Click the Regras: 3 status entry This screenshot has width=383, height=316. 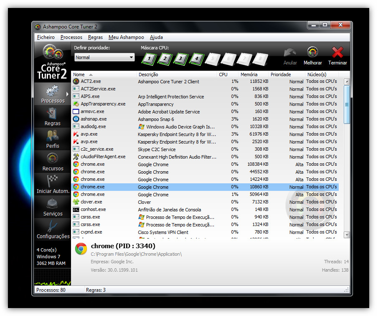point(96,290)
